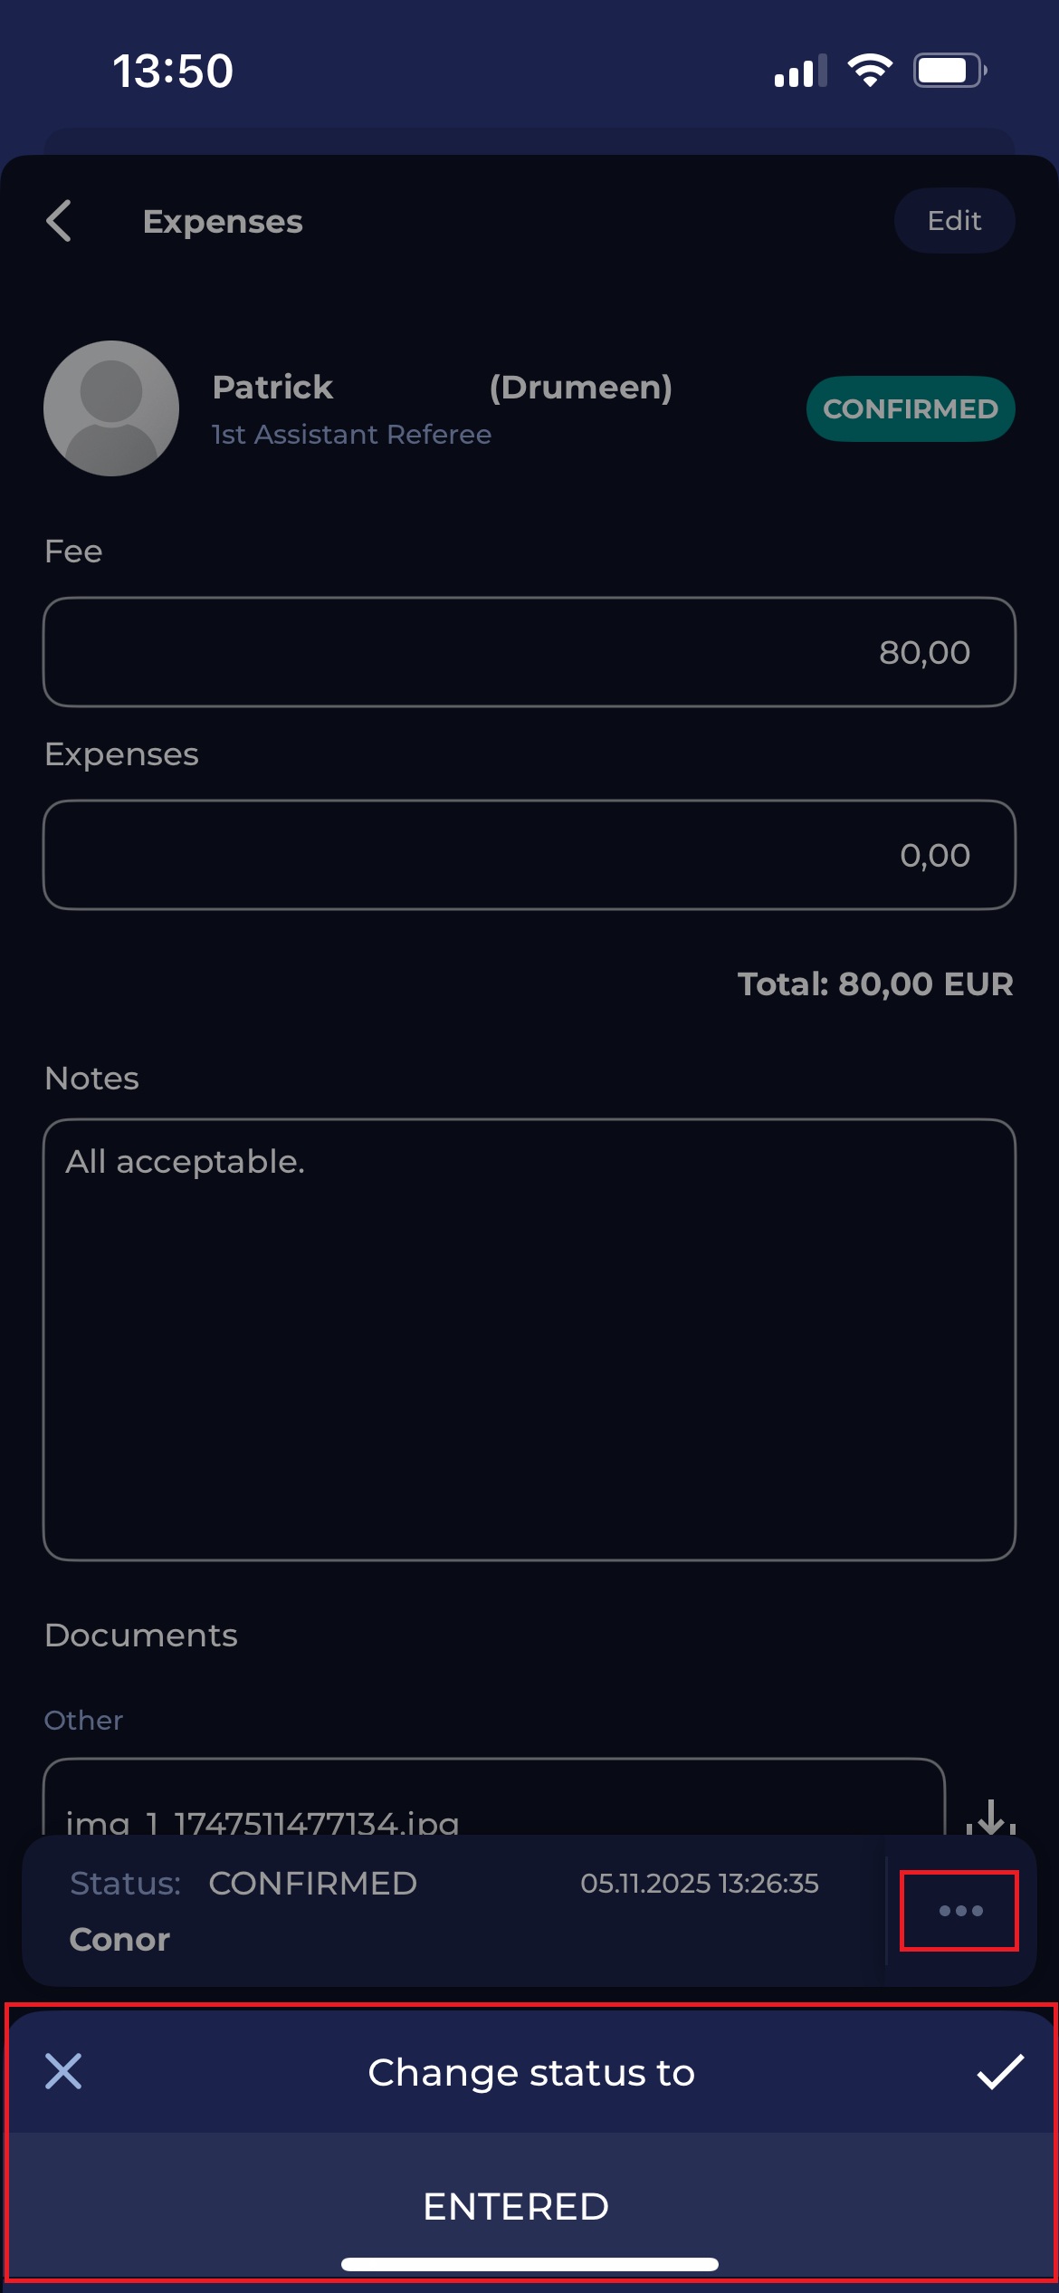The height and width of the screenshot is (2293, 1059).
Task: Download the img_1 document file
Action: click(990, 1818)
